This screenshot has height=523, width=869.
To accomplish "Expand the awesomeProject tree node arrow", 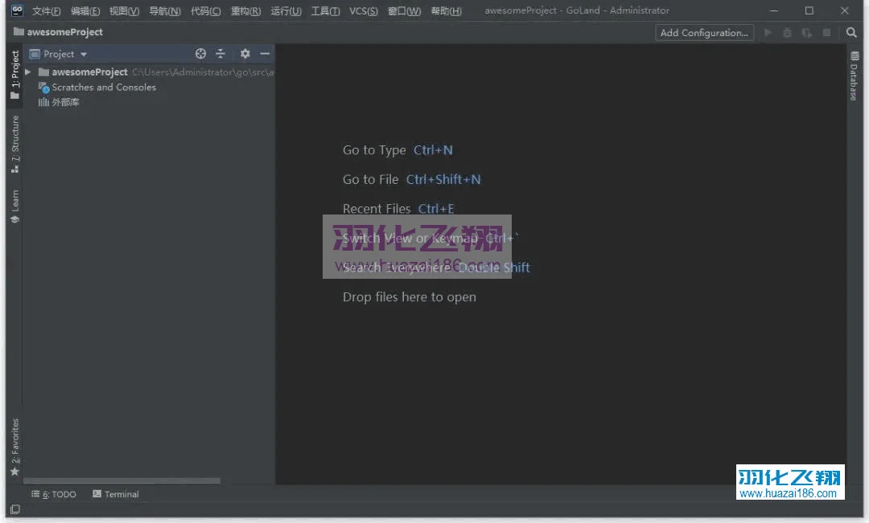I will (27, 72).
